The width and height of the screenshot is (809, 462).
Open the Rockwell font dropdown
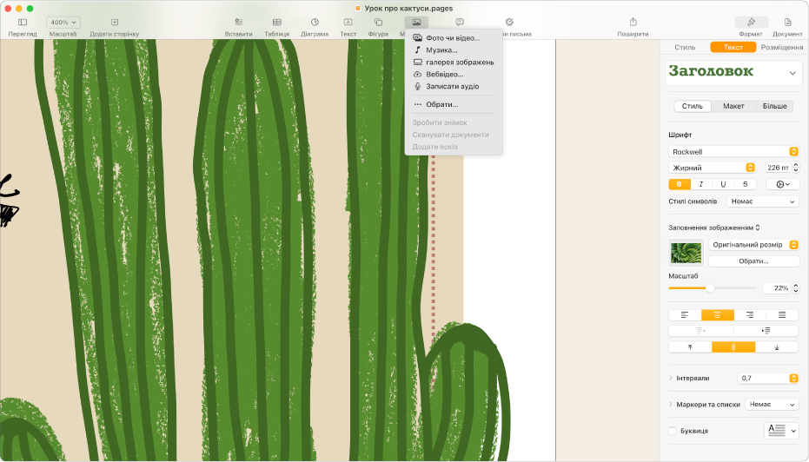coord(733,152)
